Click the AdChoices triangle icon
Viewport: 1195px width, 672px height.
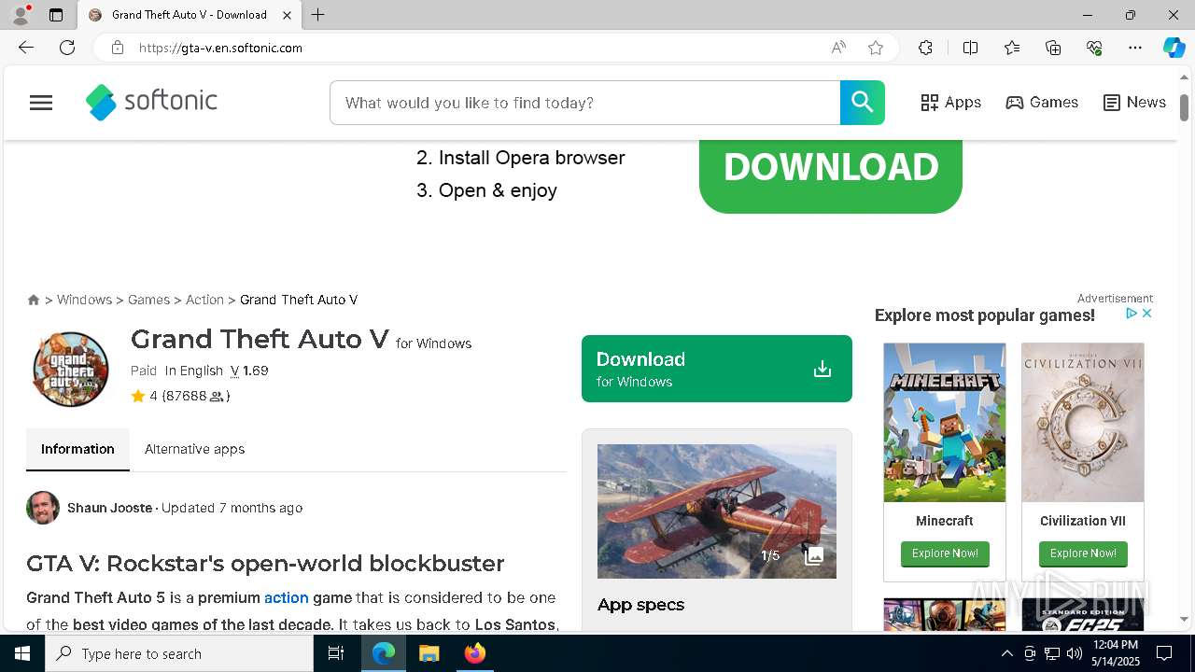click(x=1131, y=314)
